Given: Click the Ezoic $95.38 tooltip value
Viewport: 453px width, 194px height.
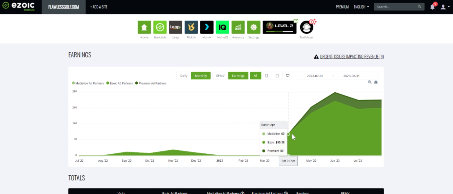Looking at the screenshot, I should (280, 142).
